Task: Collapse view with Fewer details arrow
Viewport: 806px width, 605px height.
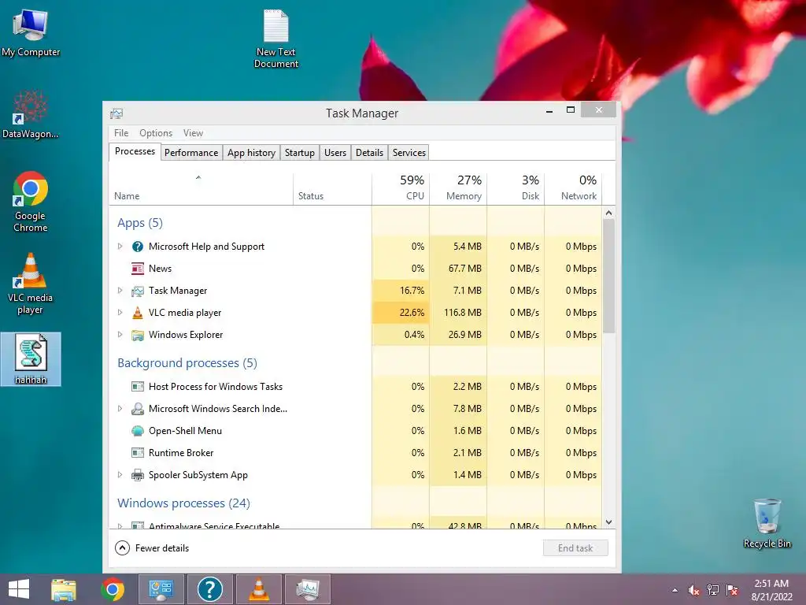Action: click(122, 548)
